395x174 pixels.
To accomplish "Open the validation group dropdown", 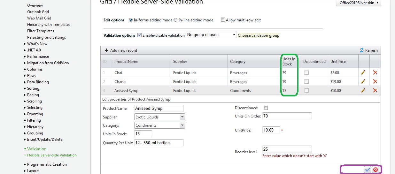I will coord(234,35).
